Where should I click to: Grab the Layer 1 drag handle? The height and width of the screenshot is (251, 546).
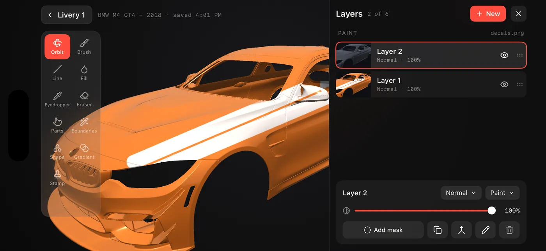click(519, 84)
